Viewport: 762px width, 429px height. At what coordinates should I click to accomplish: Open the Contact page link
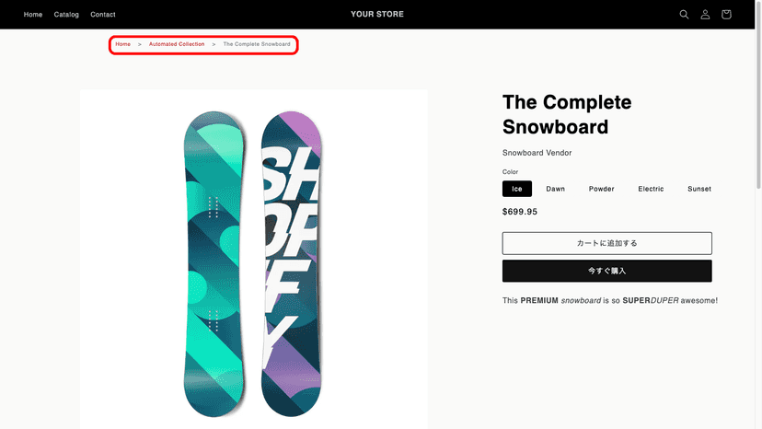pyautogui.click(x=103, y=15)
